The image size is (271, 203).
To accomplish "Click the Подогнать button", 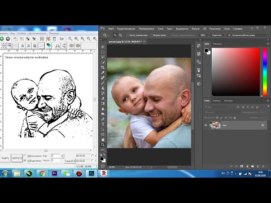I will [x=217, y=35].
